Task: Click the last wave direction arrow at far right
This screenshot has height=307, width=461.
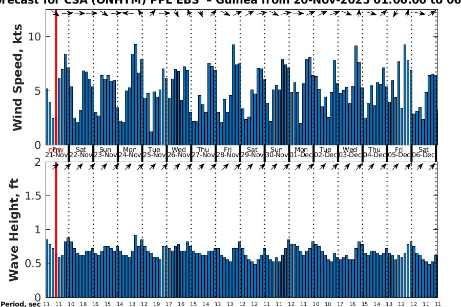Action: tap(435, 166)
